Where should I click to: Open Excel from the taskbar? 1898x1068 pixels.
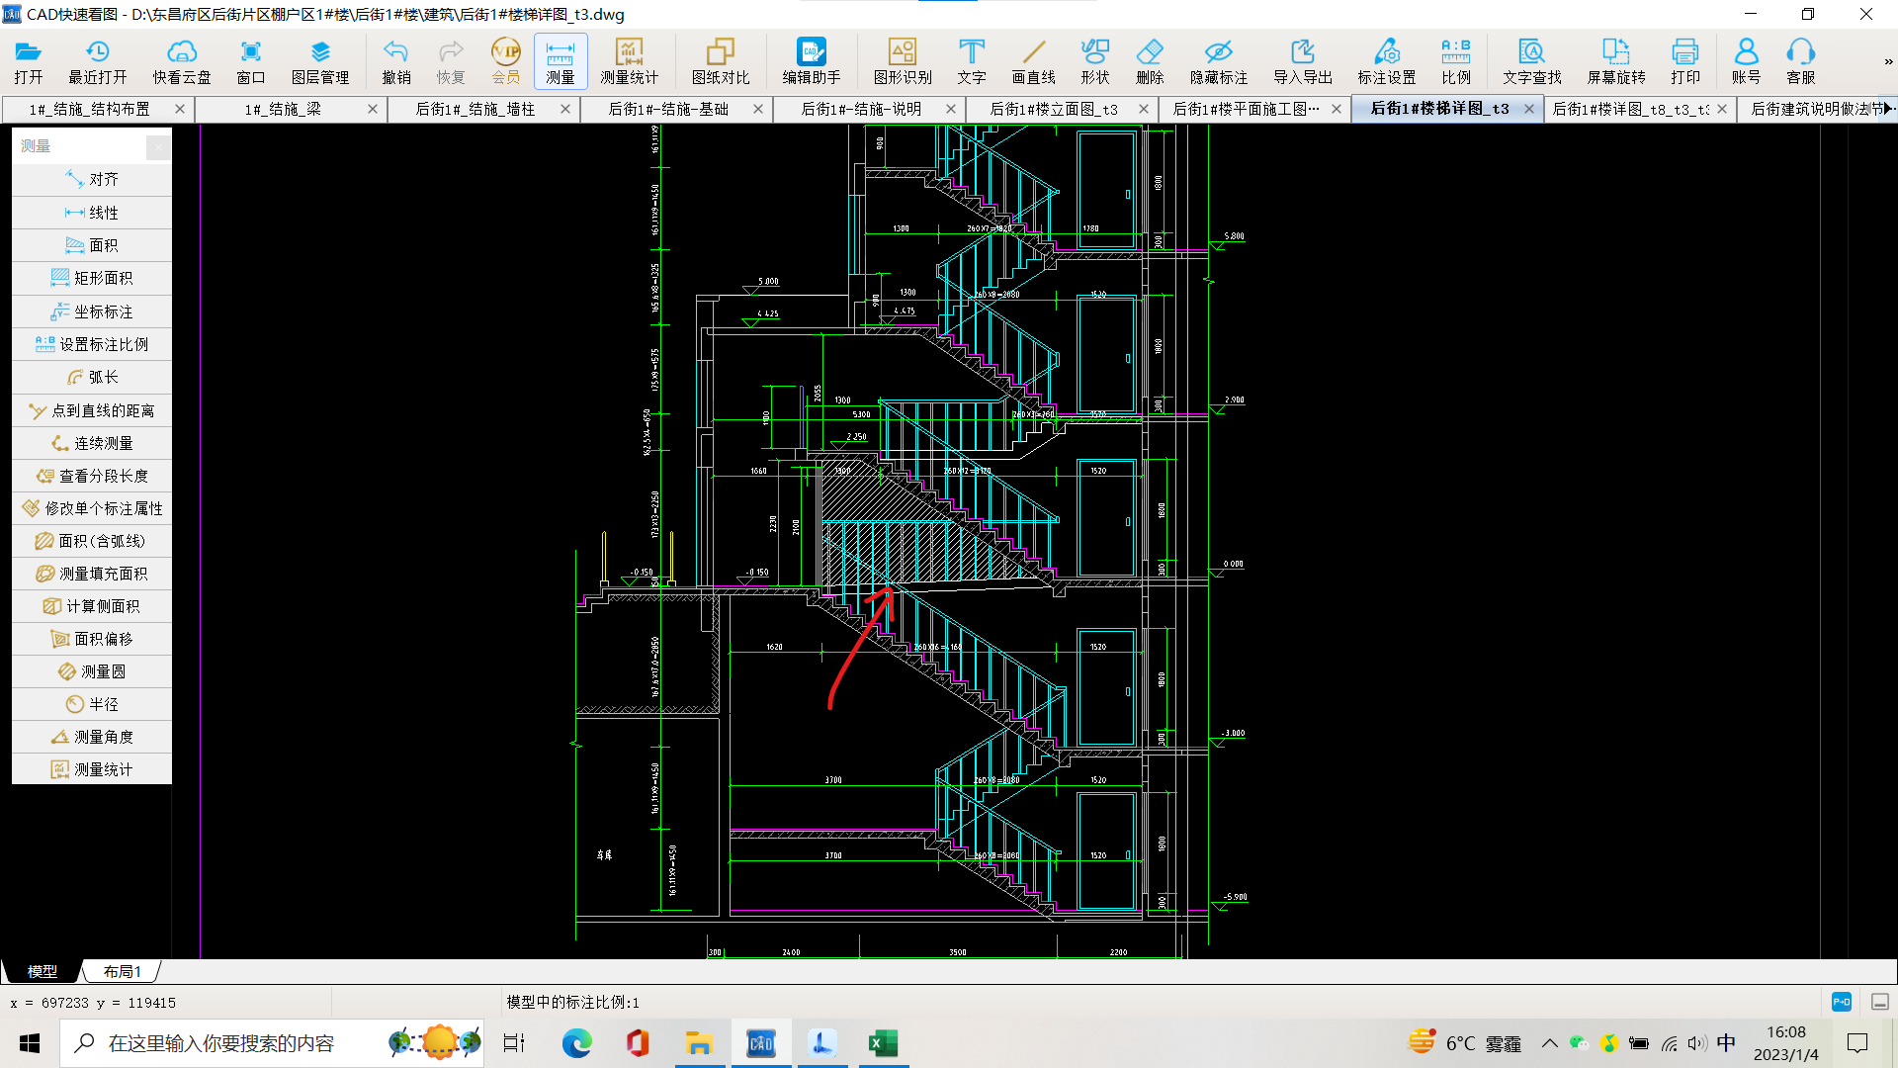(883, 1043)
